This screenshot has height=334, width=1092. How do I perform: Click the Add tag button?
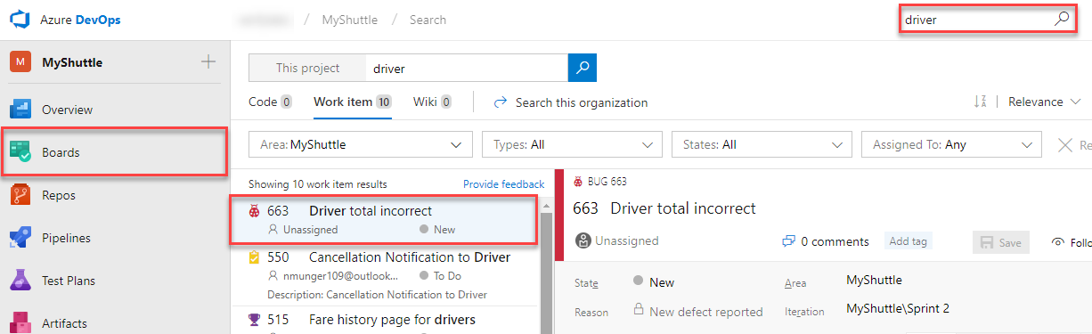click(909, 241)
